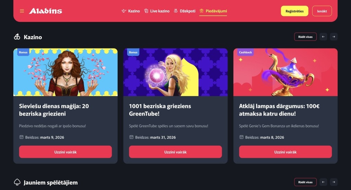This screenshot has width=351, height=190.
Task: Go to previous Kazino offers arrow
Action: pyautogui.click(x=323, y=37)
